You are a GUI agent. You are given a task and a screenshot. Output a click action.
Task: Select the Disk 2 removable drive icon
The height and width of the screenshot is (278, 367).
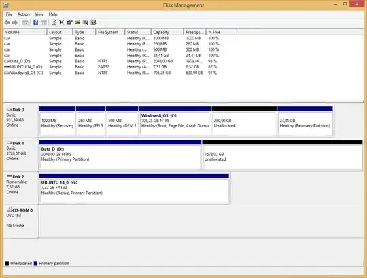click(9, 176)
